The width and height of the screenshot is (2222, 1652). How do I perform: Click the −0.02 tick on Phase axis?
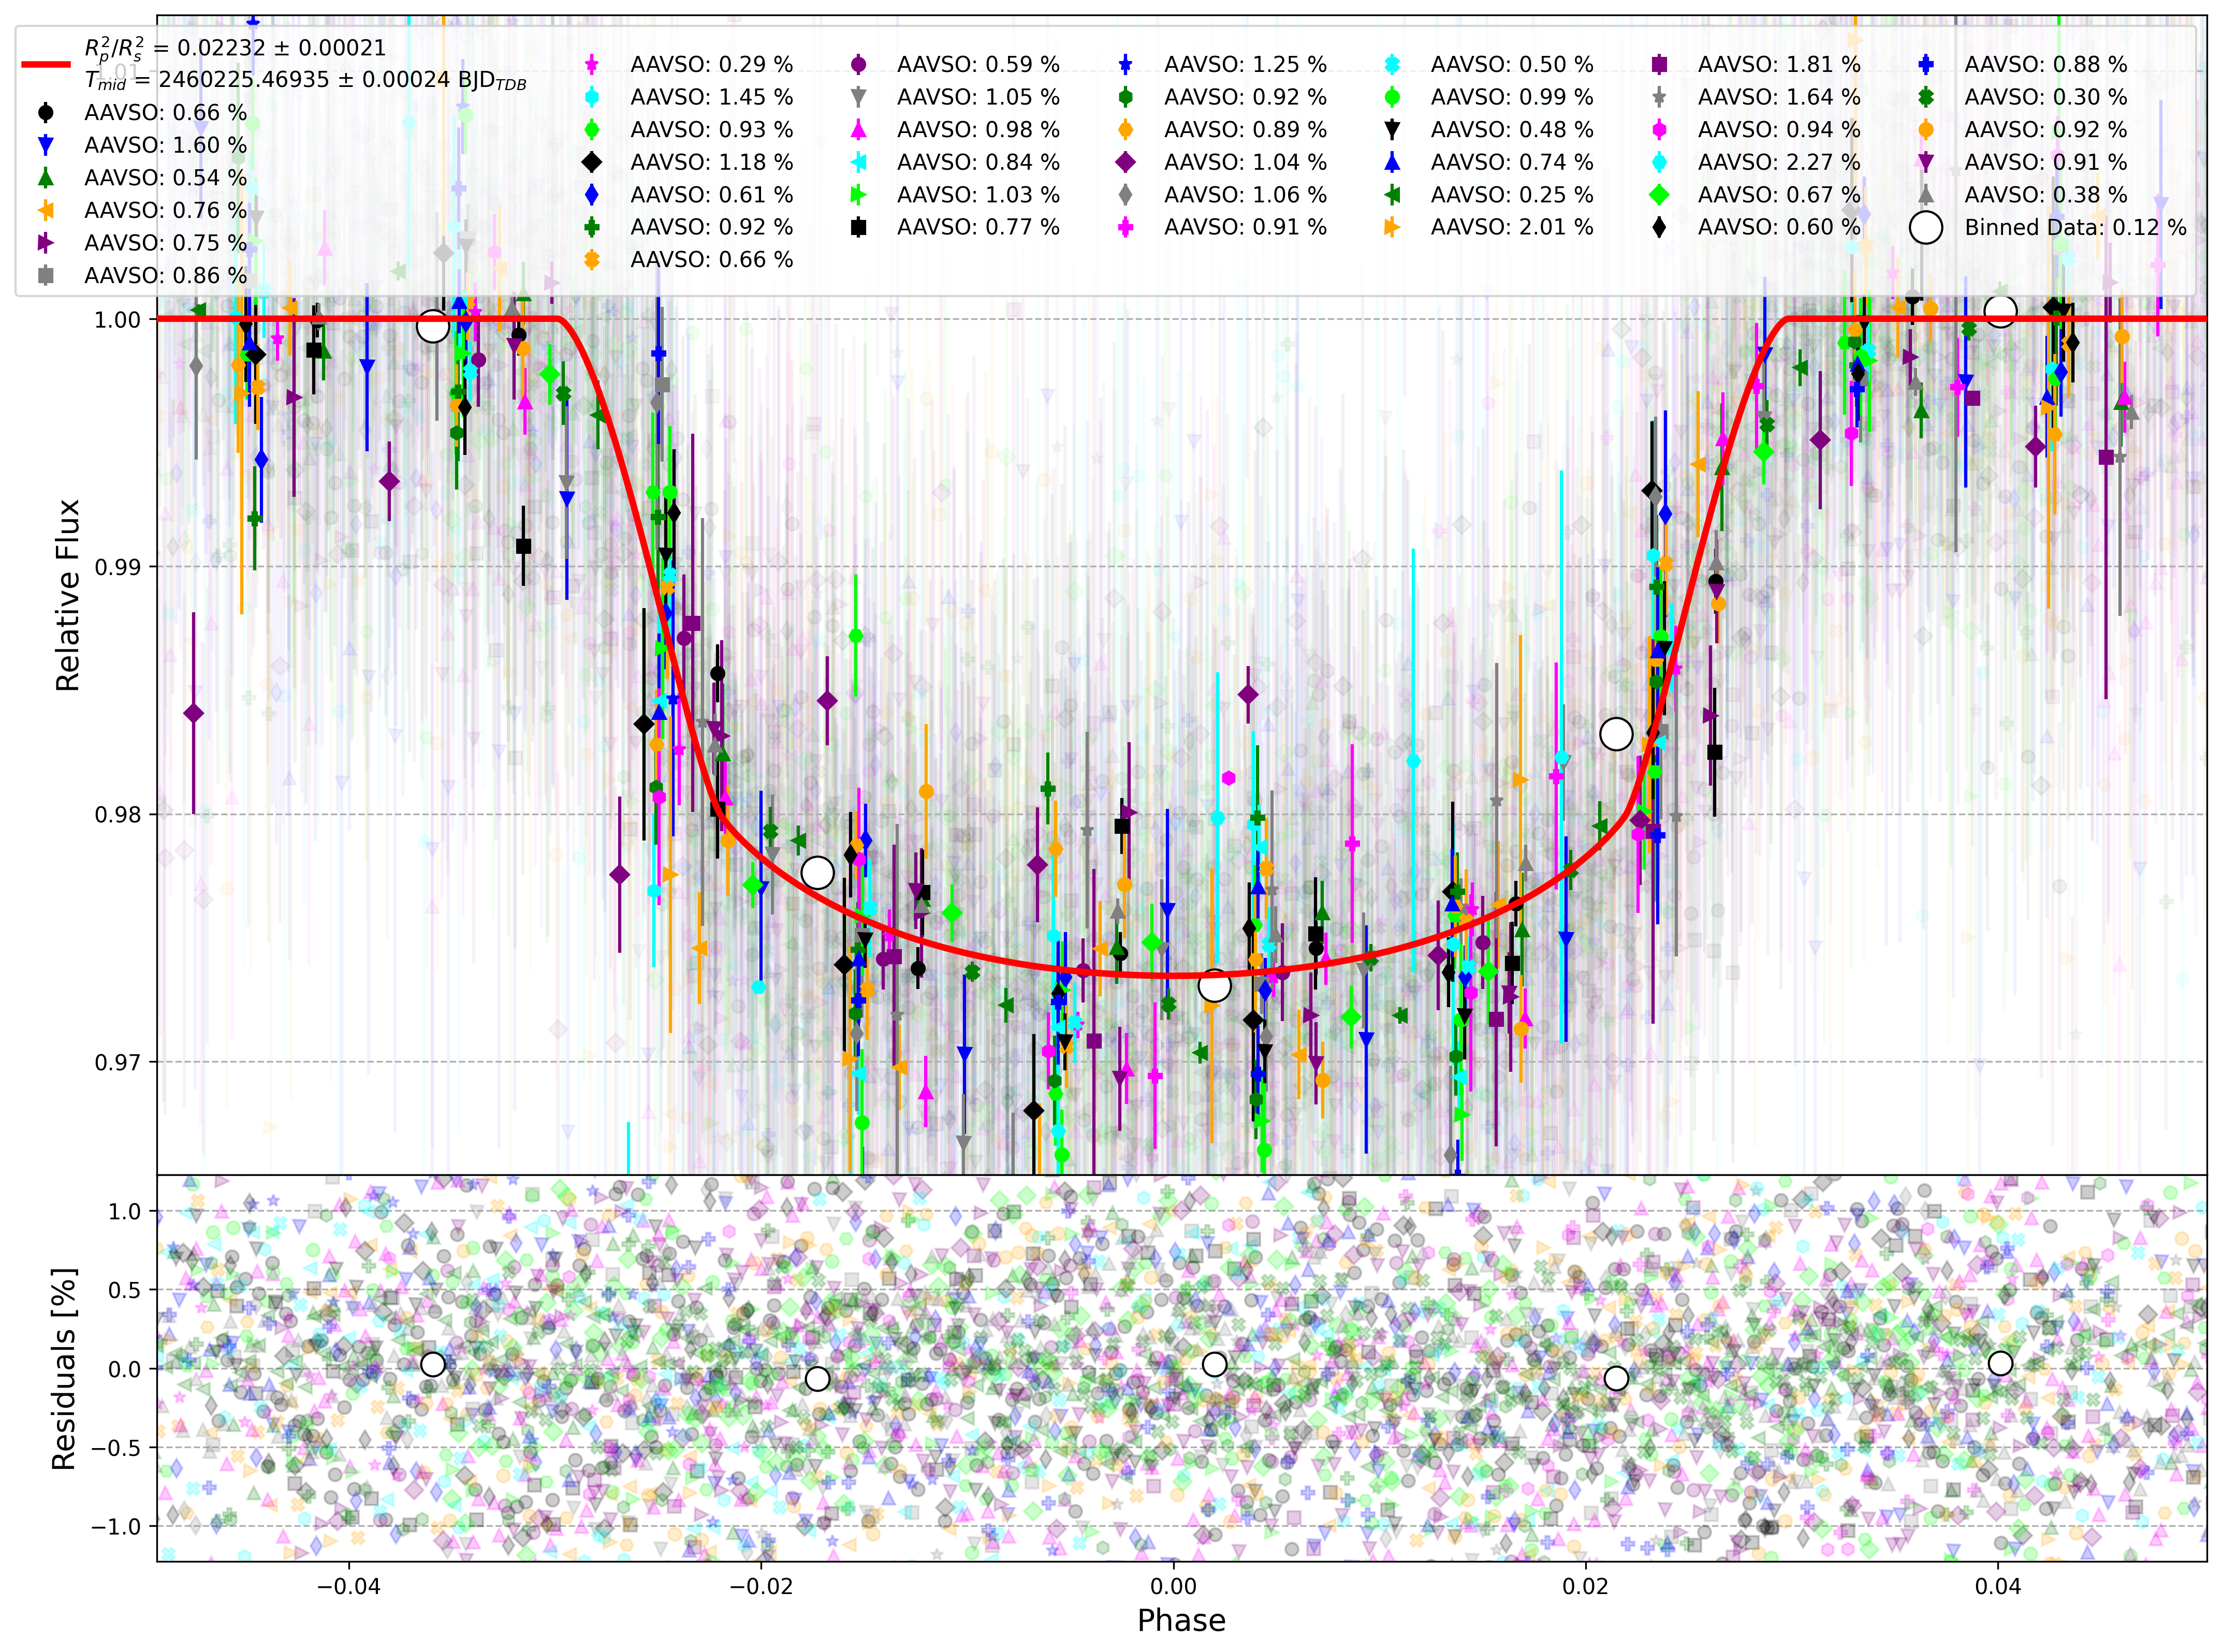point(761,1586)
